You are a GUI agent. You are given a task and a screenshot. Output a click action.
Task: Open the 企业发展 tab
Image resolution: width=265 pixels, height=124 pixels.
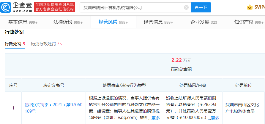pyautogui.click(x=204, y=22)
